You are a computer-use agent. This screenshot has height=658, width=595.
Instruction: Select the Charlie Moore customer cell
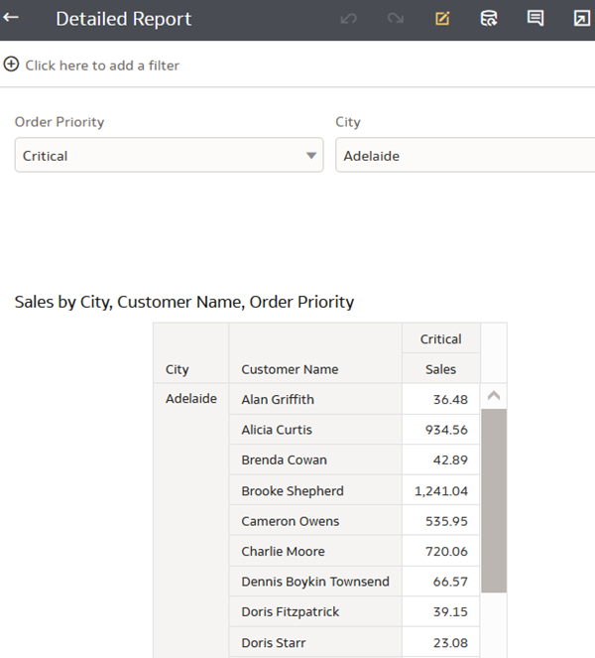tap(315, 551)
